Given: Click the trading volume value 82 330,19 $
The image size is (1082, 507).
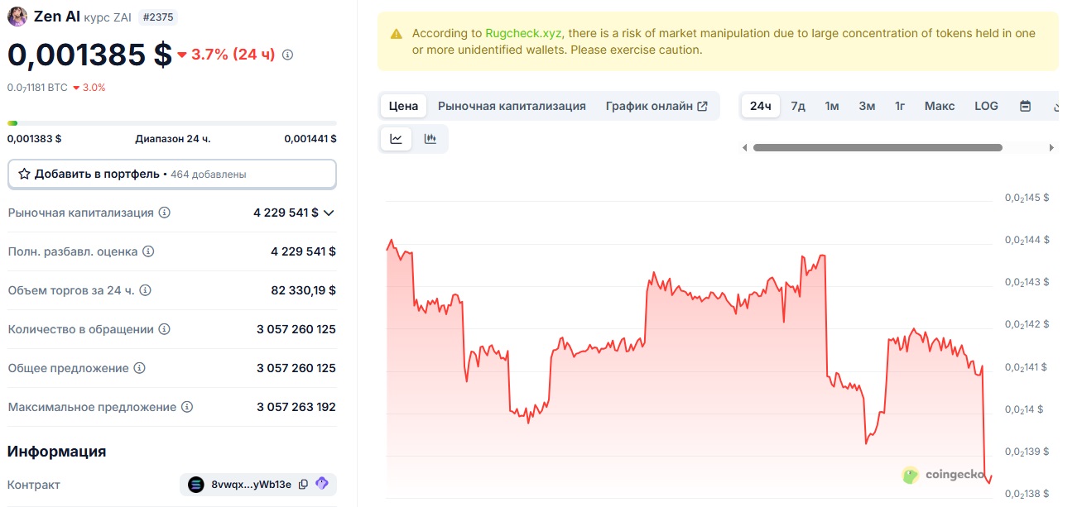Looking at the screenshot, I should 303,290.
